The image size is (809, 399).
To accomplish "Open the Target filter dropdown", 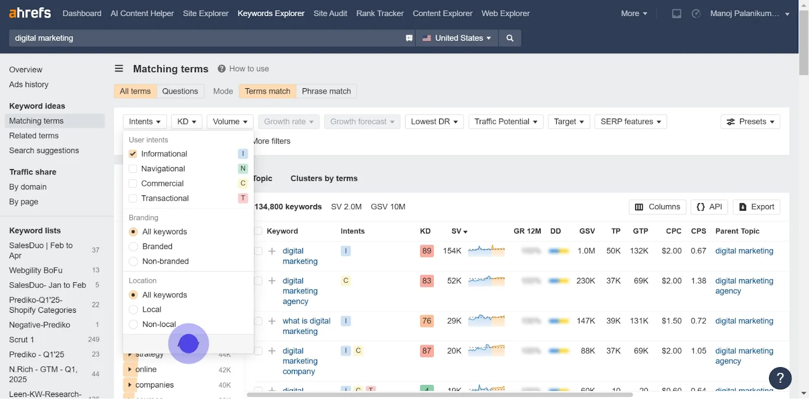I will 569,122.
